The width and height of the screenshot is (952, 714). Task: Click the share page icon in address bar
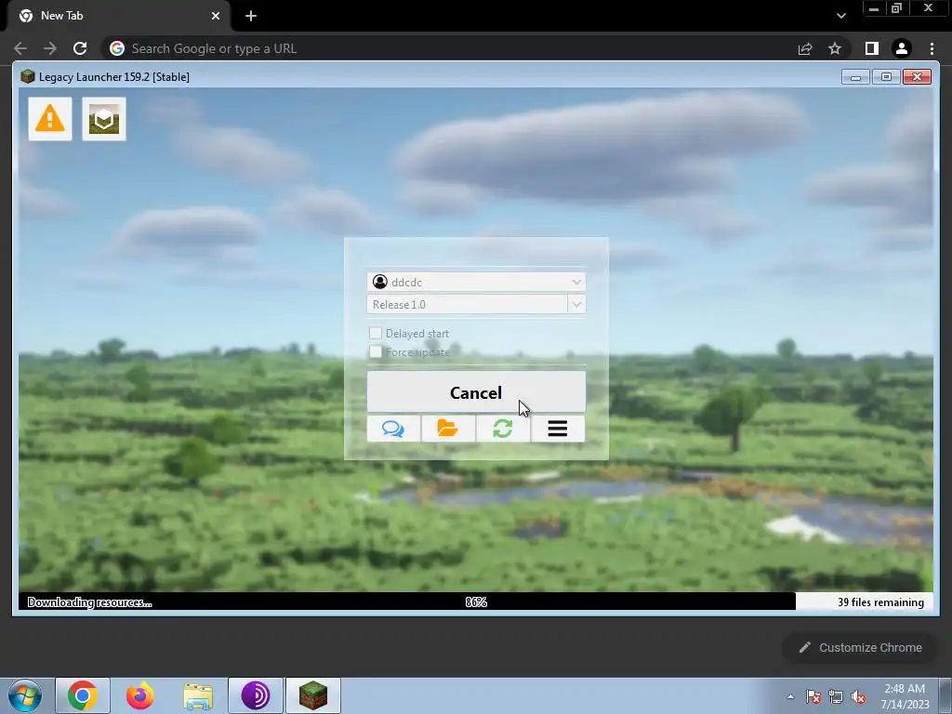tap(805, 48)
